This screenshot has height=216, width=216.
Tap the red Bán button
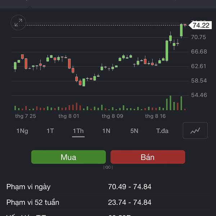click(x=148, y=157)
